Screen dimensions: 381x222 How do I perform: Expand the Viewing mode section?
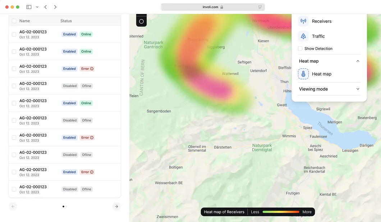358,89
